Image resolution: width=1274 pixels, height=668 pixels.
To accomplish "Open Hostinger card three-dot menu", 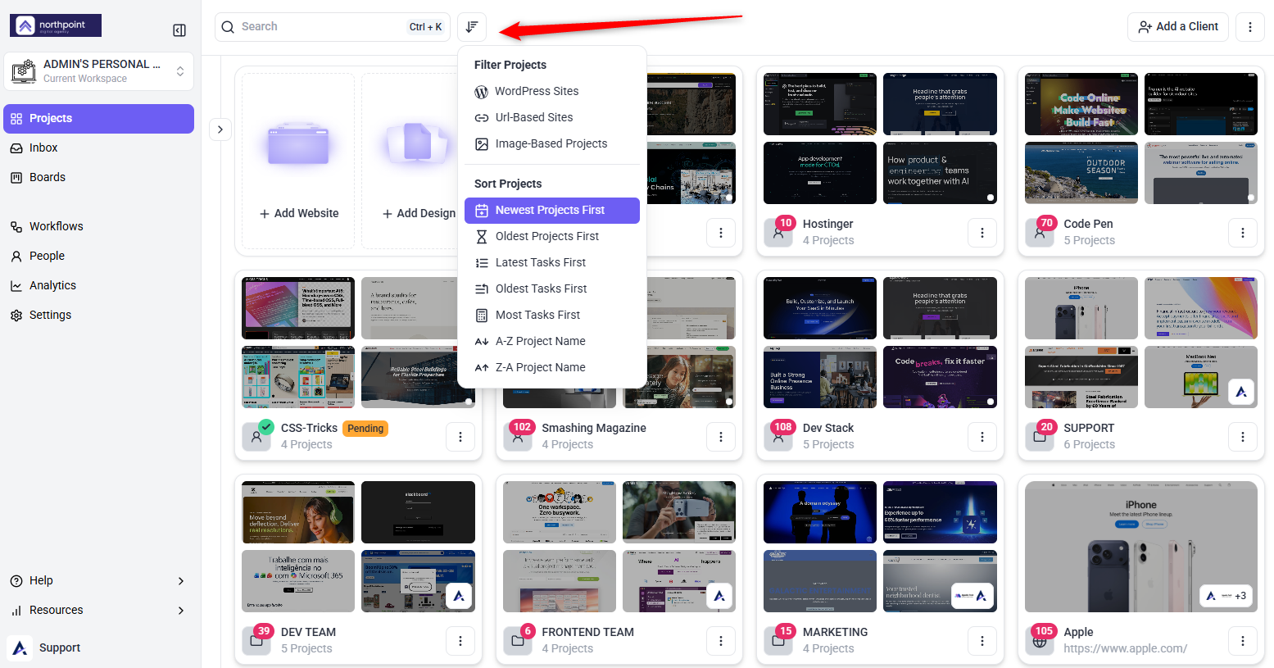I will 982,233.
